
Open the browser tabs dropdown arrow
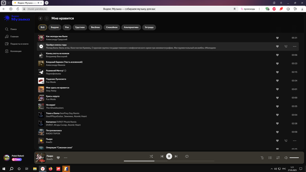coord(9,3)
